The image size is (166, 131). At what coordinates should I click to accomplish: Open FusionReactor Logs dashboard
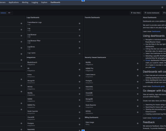click(34, 22)
